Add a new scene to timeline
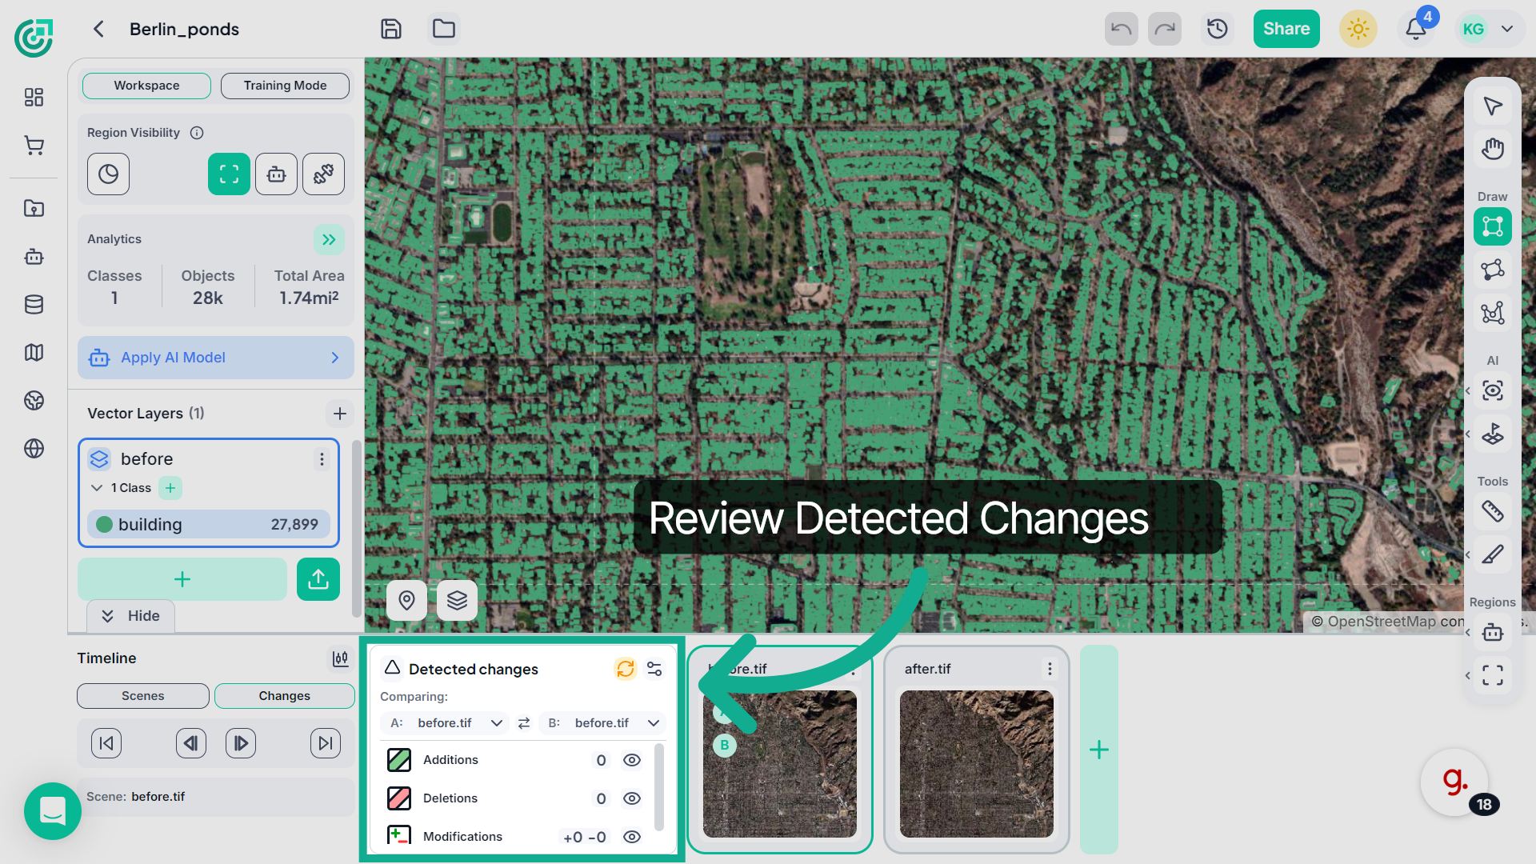This screenshot has width=1536, height=864. tap(1099, 750)
